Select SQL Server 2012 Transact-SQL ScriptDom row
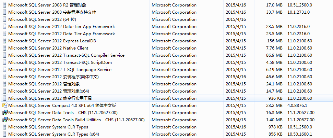This screenshot has width=333, height=138. [x=60, y=62]
